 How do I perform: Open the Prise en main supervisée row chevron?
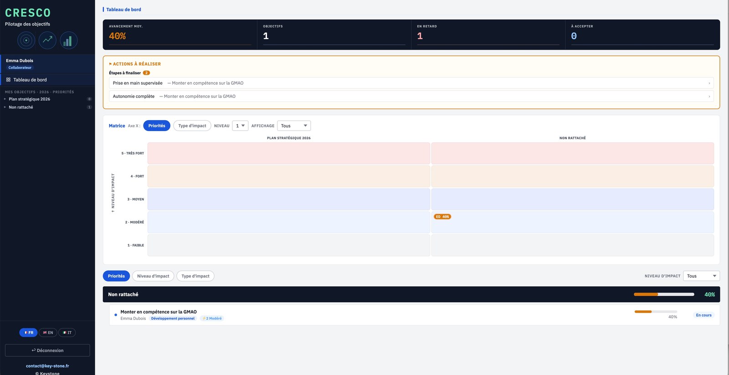tap(709, 83)
